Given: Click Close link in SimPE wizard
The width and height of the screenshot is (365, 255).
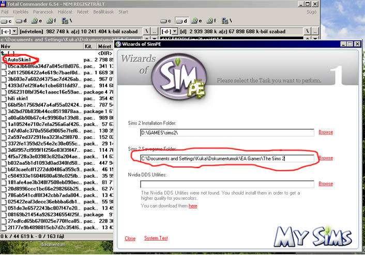Looking at the screenshot, I should click(x=130, y=238).
